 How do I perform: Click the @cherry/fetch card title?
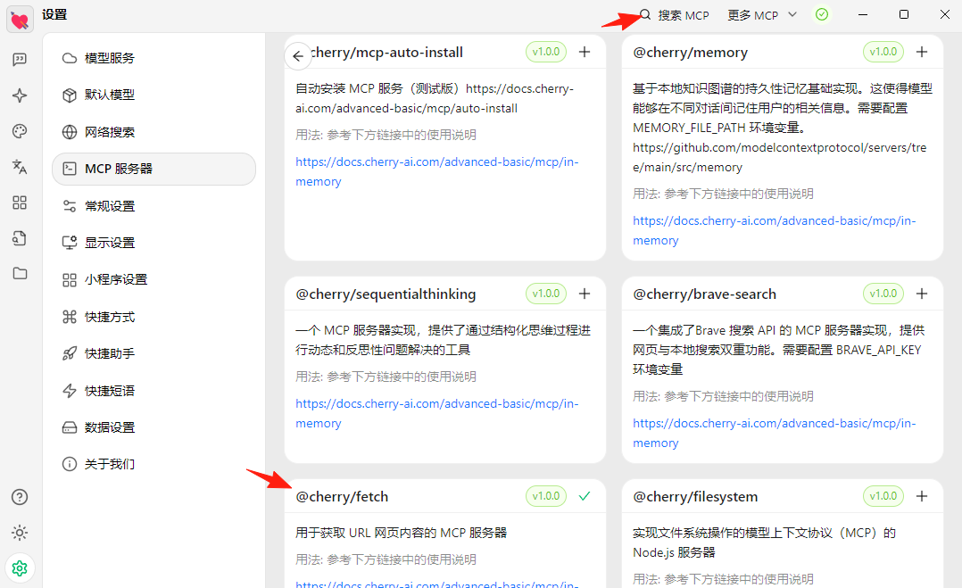click(x=342, y=497)
